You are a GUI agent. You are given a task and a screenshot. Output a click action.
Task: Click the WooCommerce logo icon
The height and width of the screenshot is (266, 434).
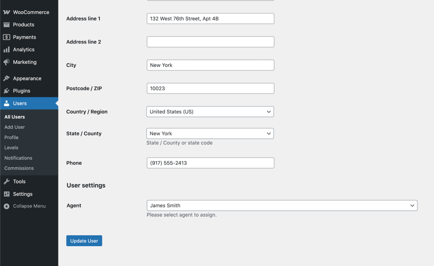click(x=7, y=12)
